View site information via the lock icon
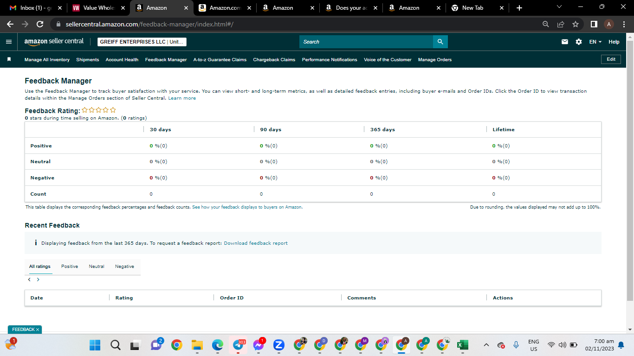Screen dimensions: 634x356 tap(58, 24)
